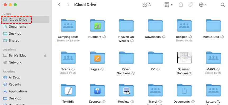Select Shared in the sidebar
This screenshot has height=105, width=228.
[x=14, y=40]
